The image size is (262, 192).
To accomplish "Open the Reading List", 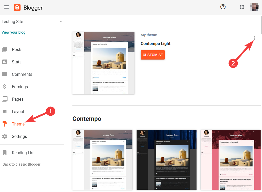I will [x=23, y=153].
